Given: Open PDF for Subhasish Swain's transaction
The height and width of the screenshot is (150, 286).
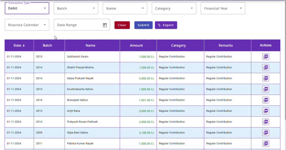Looking at the screenshot, I should click(x=266, y=56).
